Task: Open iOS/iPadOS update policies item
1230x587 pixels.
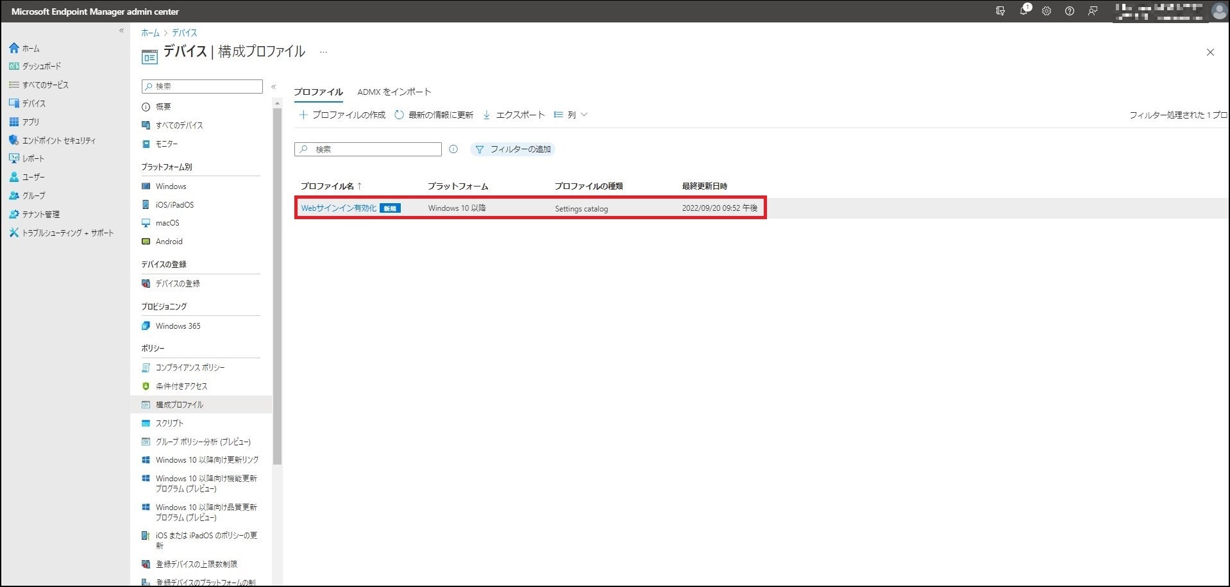Action: tap(200, 541)
